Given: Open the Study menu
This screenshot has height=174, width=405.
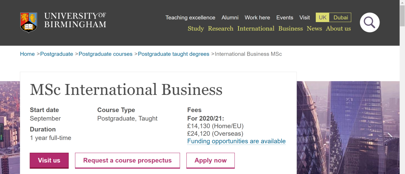Looking at the screenshot, I should (x=196, y=28).
